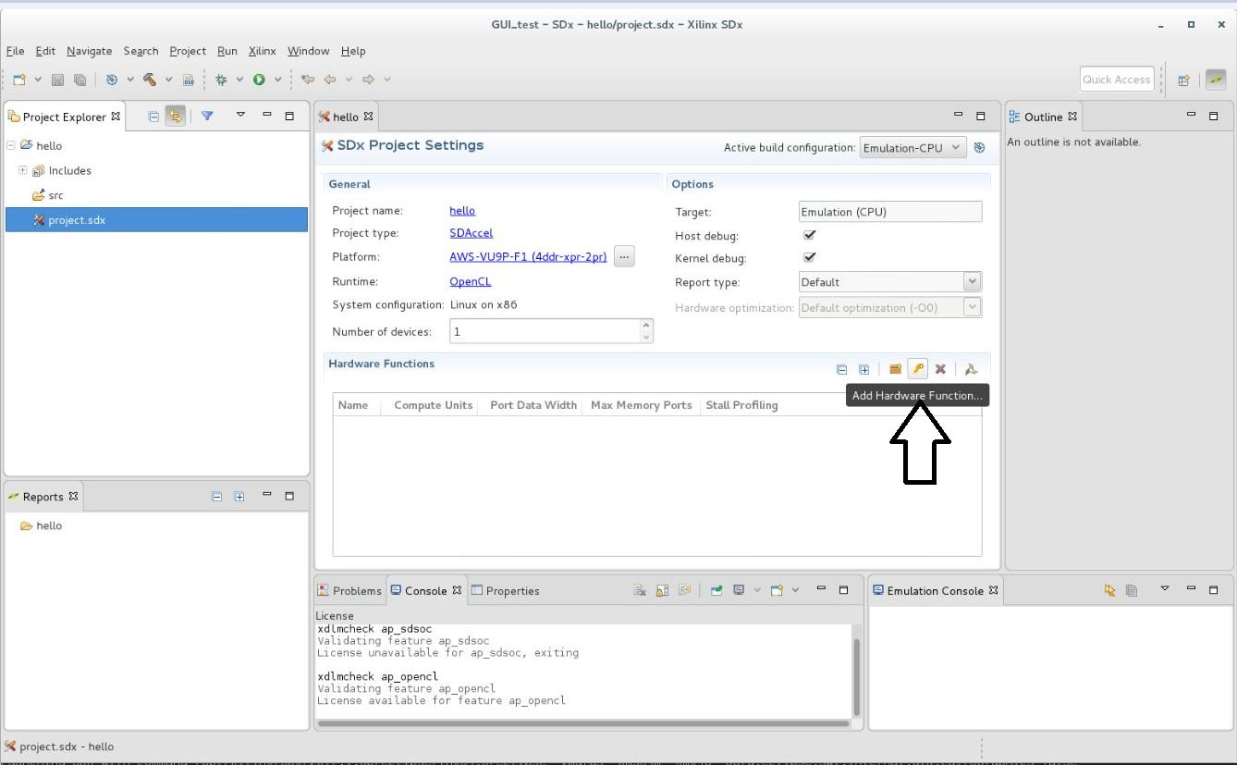Click the Console horizontal scrollbar

(582, 723)
